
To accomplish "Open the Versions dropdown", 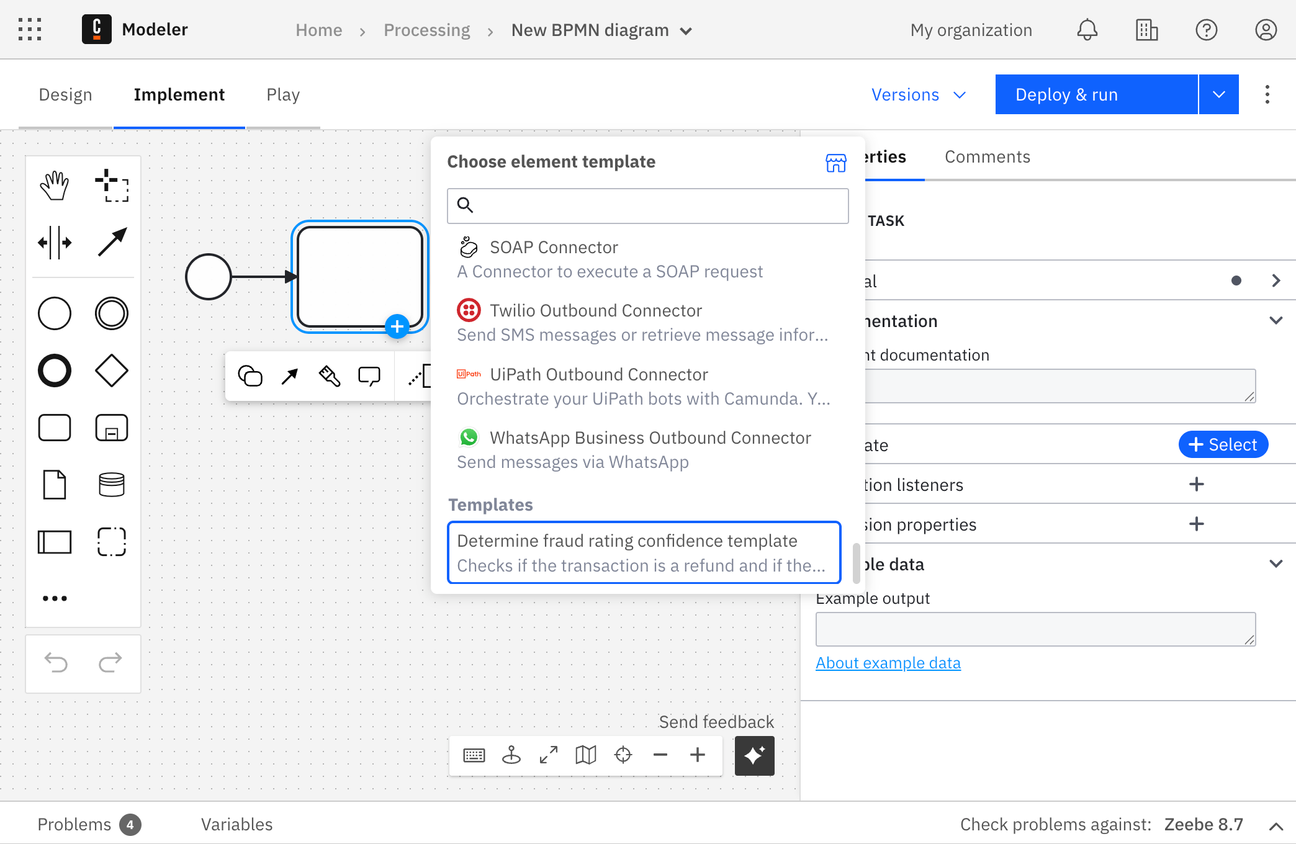I will point(919,94).
